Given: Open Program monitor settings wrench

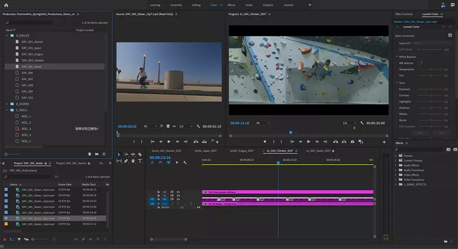Looking at the screenshot, I should coord(361,123).
